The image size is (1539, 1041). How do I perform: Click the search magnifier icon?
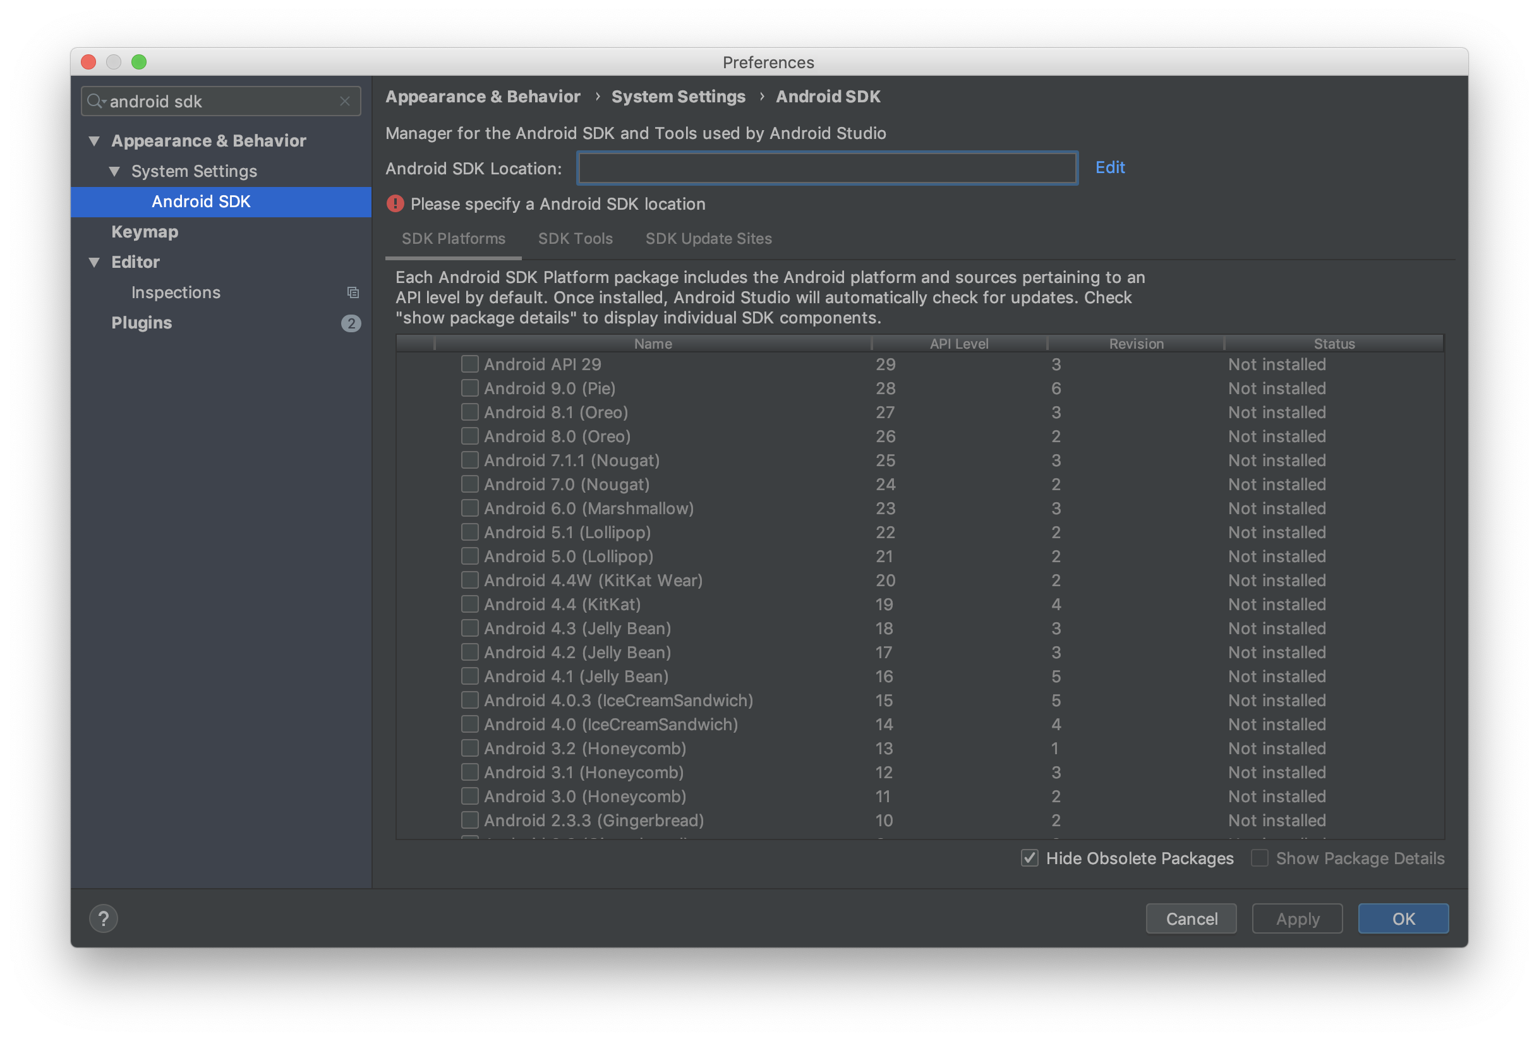tap(95, 101)
